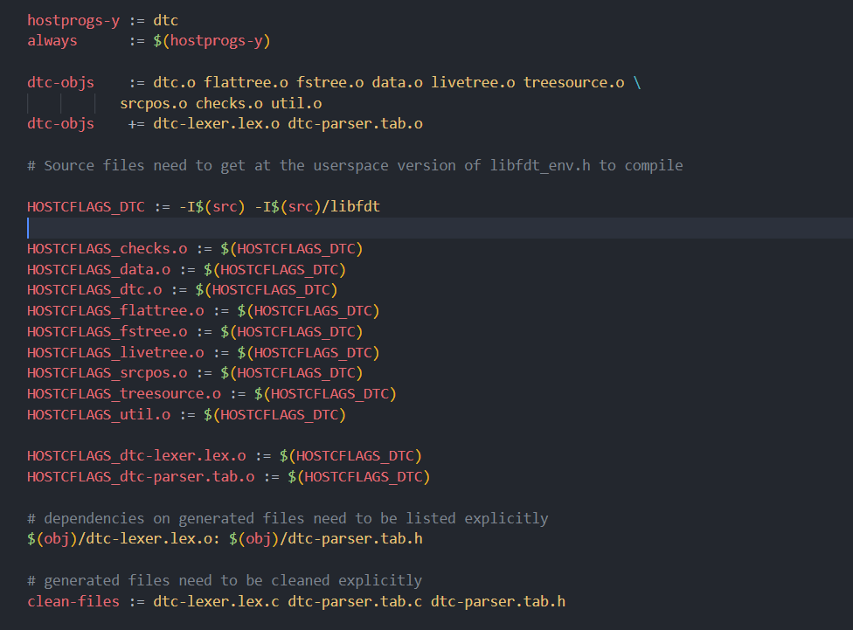
Task: Click the empty highlighted current line
Action: point(440,228)
